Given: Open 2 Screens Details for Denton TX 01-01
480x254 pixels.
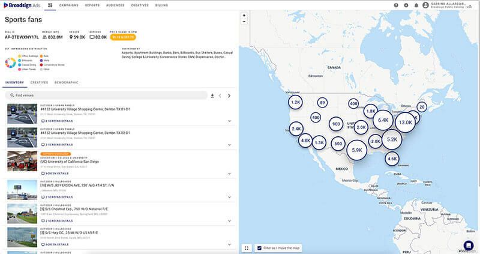Looking at the screenshot, I should (x=57, y=121).
